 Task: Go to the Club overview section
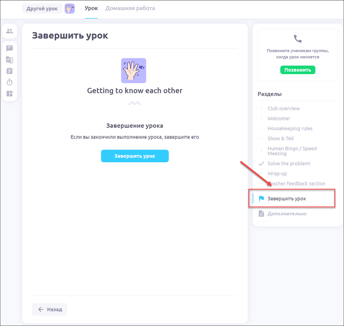pyautogui.click(x=284, y=108)
